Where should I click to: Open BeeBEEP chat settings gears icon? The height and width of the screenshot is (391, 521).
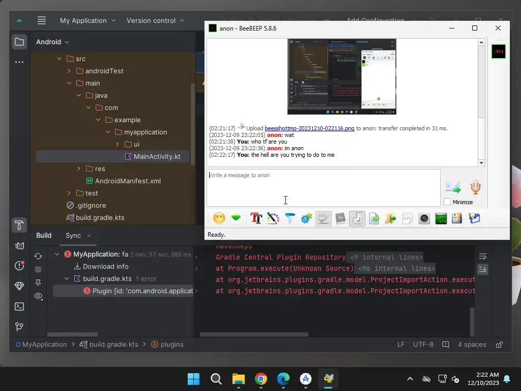(x=306, y=218)
